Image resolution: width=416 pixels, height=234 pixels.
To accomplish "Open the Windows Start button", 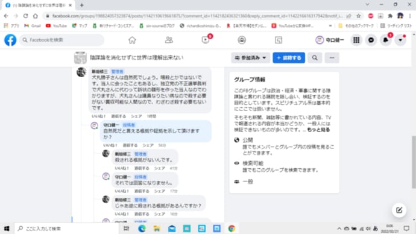I will click(7, 229).
